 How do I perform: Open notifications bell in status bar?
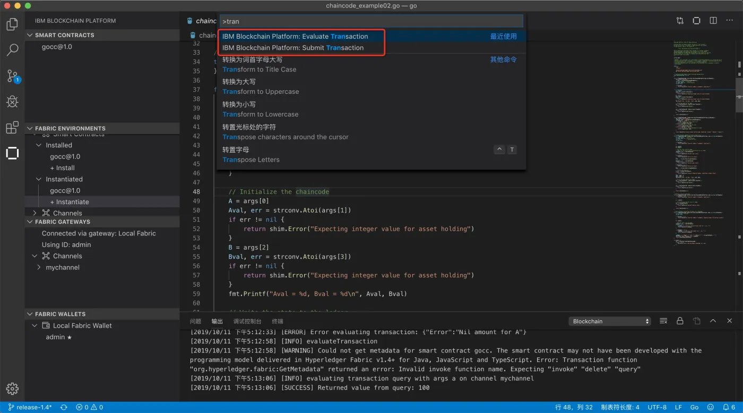tap(730, 407)
